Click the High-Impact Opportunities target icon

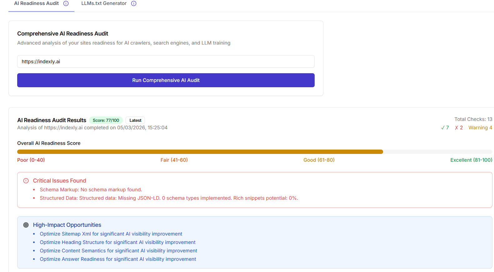pyautogui.click(x=26, y=225)
